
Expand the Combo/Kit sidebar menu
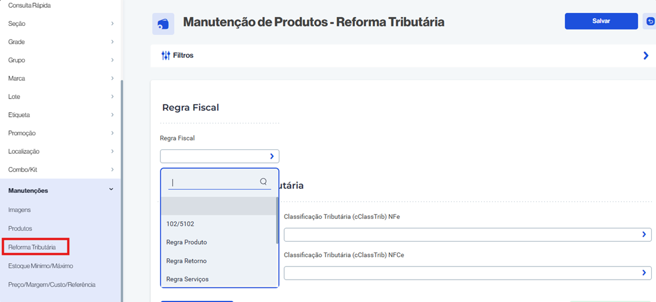tap(112, 170)
